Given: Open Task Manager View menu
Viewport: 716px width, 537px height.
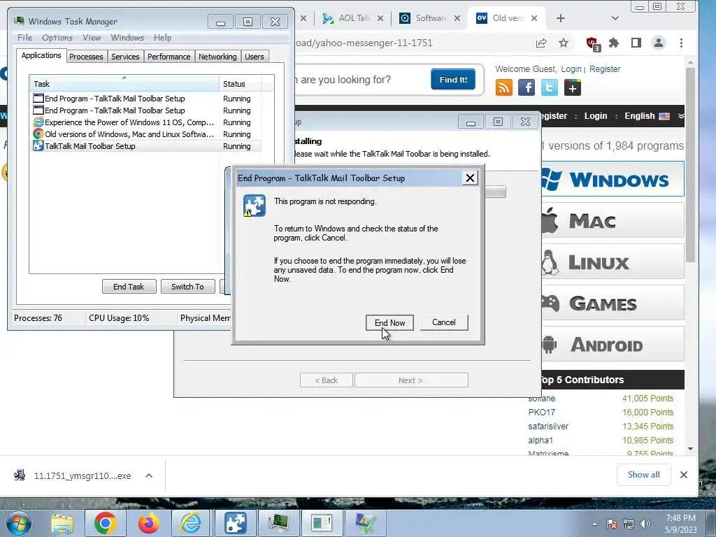Looking at the screenshot, I should coord(92,38).
